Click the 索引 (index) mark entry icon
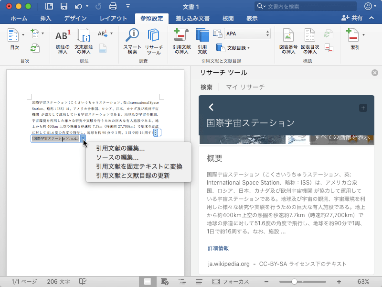 click(353, 35)
